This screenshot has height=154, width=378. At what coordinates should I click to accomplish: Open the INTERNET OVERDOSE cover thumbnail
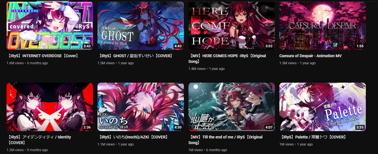coord(50,25)
